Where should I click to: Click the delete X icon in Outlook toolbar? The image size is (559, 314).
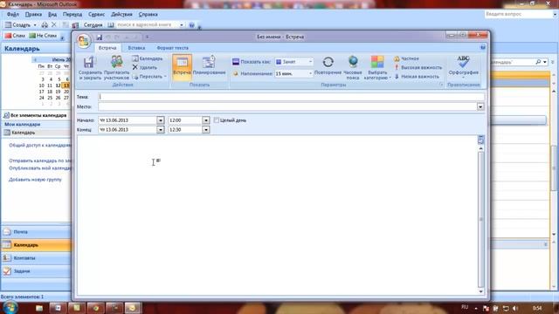point(54,24)
